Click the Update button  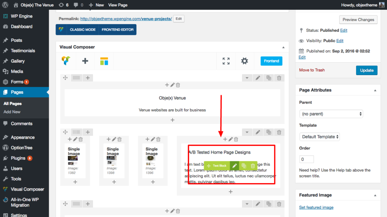pos(367,70)
